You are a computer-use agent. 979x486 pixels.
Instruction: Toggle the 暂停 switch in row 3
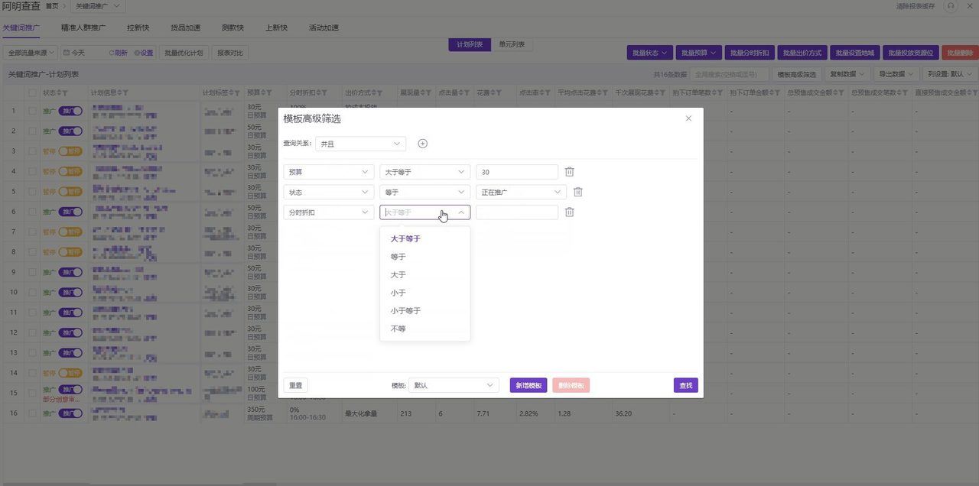[70, 151]
